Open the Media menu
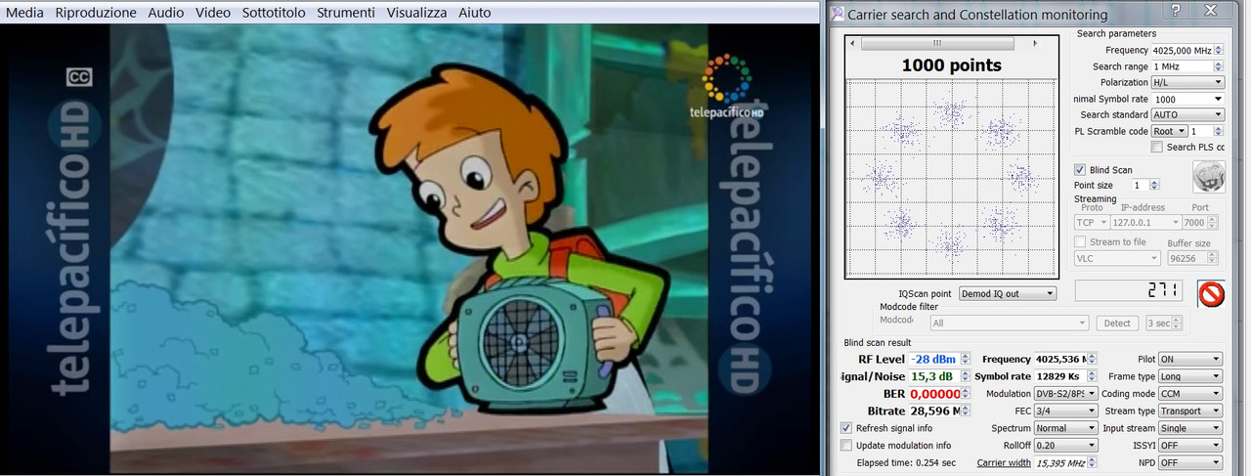Image resolution: width=1251 pixels, height=476 pixels. [24, 13]
